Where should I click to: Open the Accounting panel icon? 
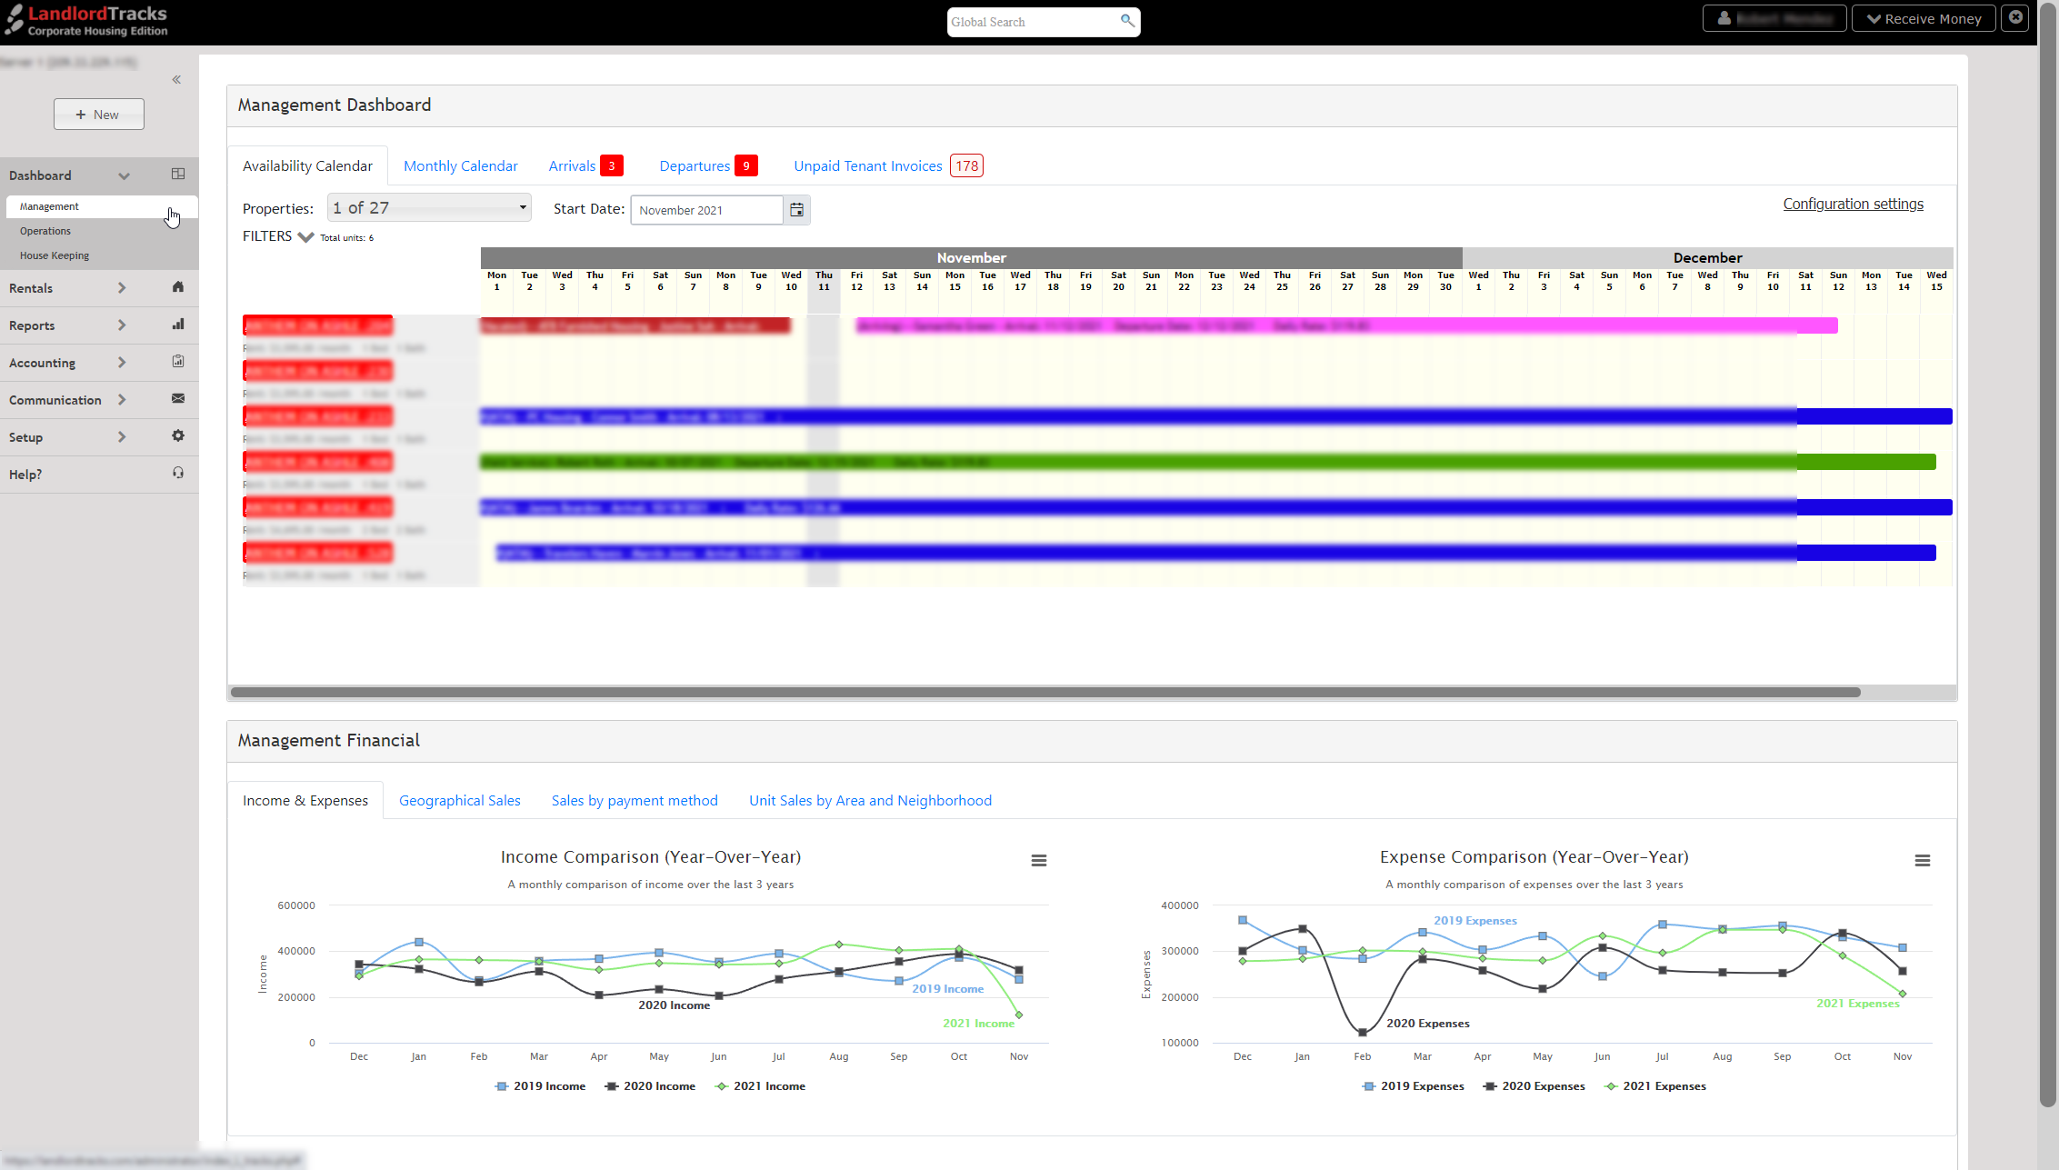[x=178, y=361]
